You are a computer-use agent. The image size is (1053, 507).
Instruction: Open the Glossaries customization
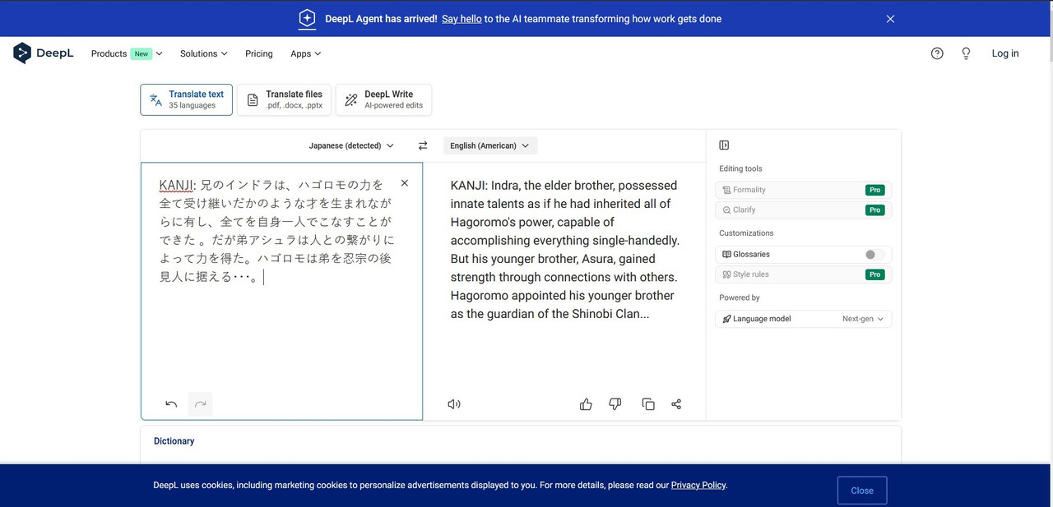tap(804, 255)
